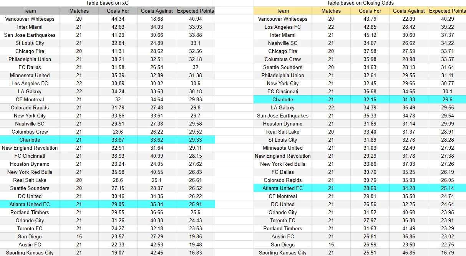The height and width of the screenshot is (256, 466).
Task: Select Atlanta United FC in Closing Odds table
Action: 283,188
